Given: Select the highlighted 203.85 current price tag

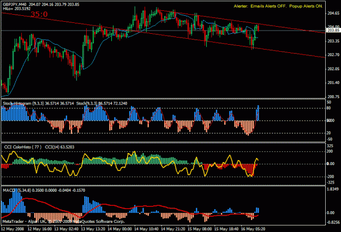Looking at the screenshot, I should tap(333, 30).
